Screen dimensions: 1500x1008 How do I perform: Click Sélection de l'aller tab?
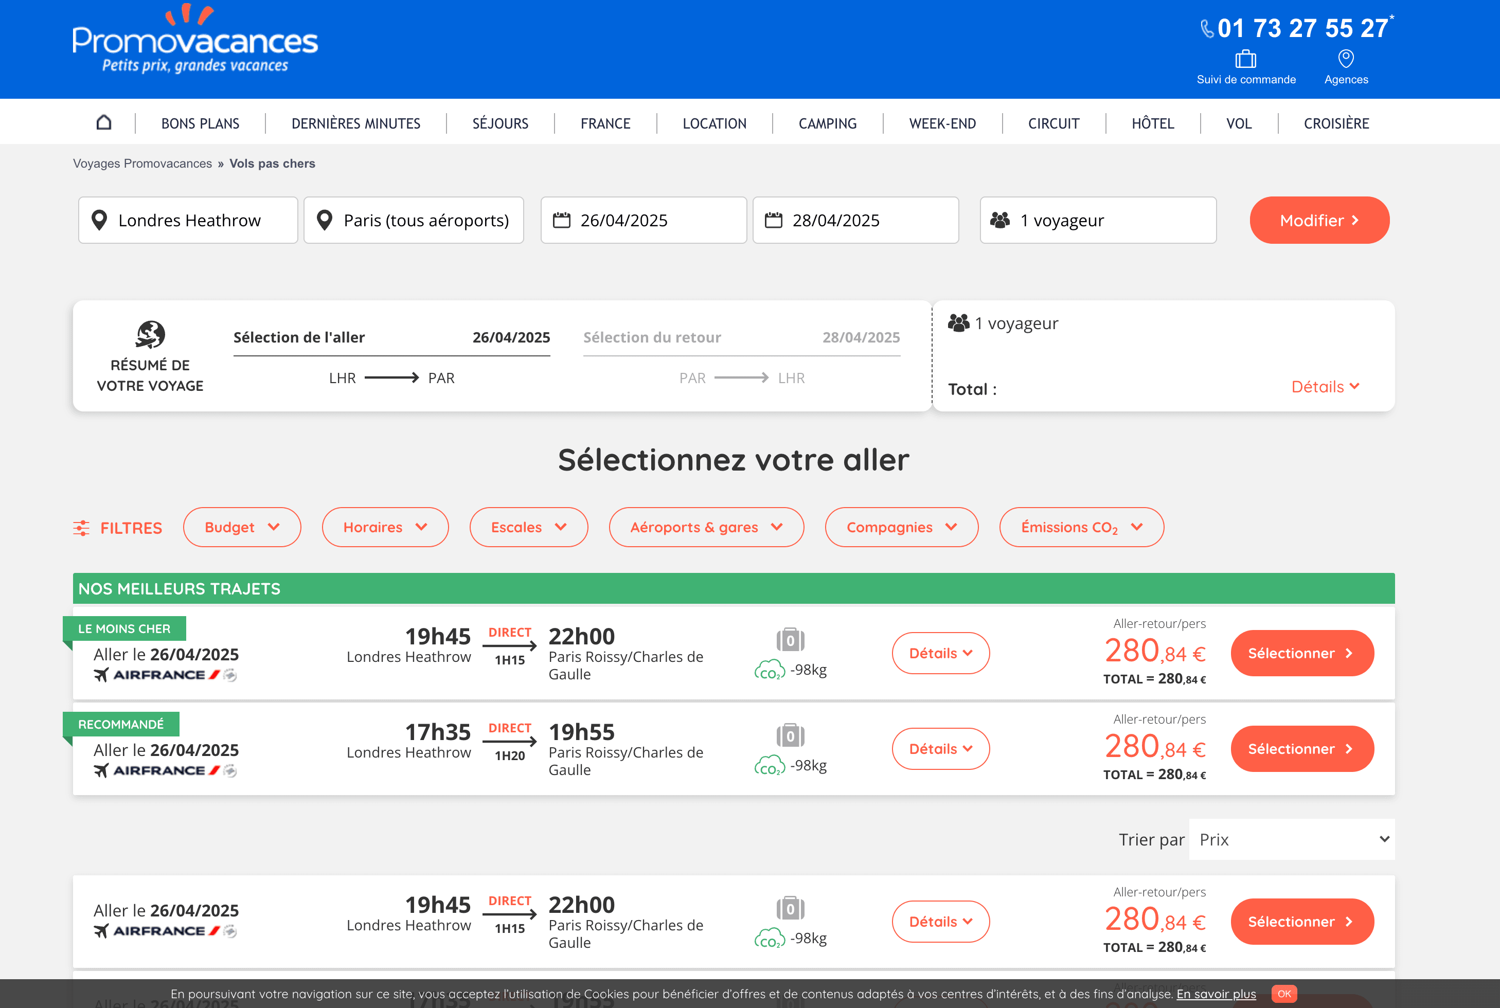pyautogui.click(x=391, y=338)
